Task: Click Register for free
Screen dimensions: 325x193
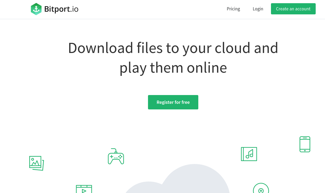Action: pyautogui.click(x=173, y=102)
